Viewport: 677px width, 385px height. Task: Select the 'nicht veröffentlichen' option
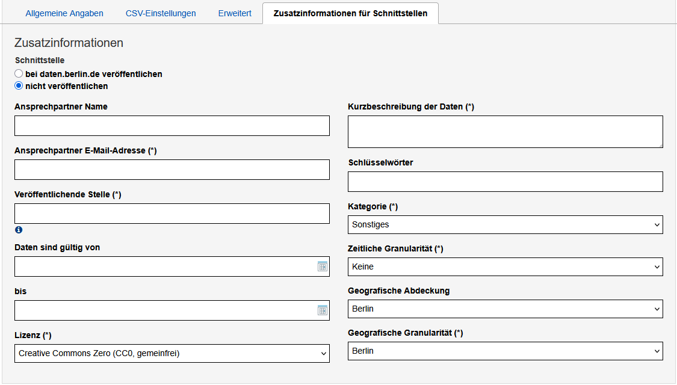point(17,86)
